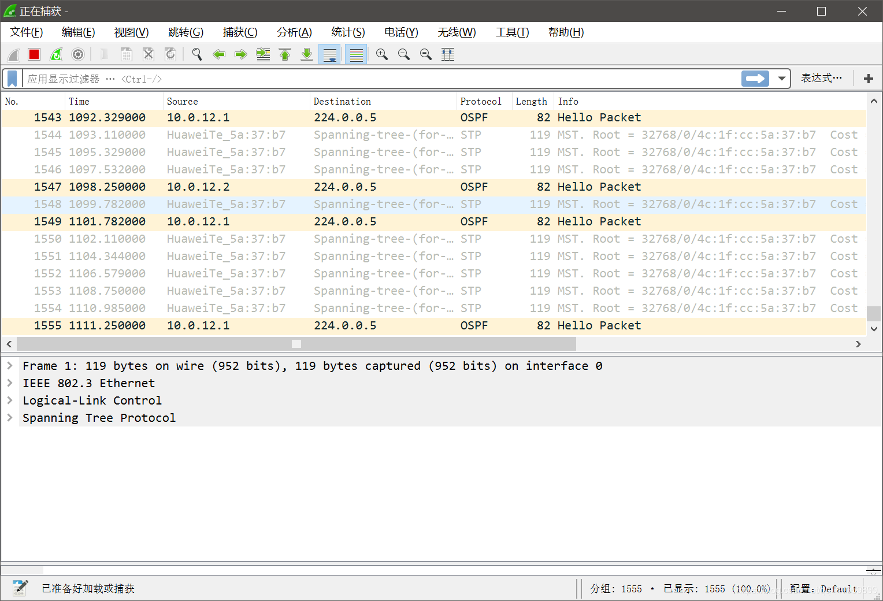This screenshot has height=601, width=883.
Task: Click the restart current capture icon
Action: [x=56, y=54]
